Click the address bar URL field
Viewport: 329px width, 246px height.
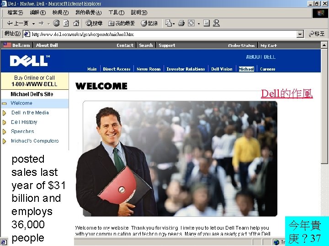[x=164, y=34]
